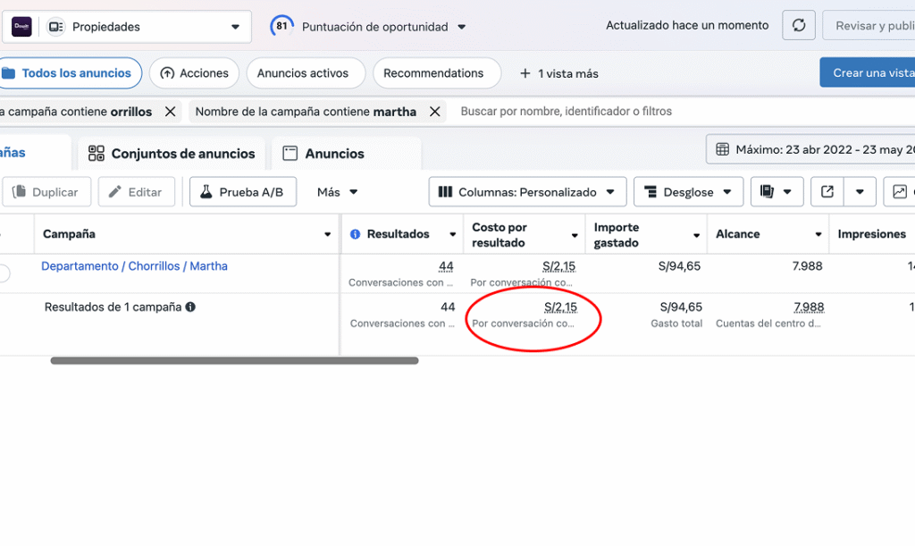
Task: Open the reports icon dropdown
Action: [x=776, y=192]
